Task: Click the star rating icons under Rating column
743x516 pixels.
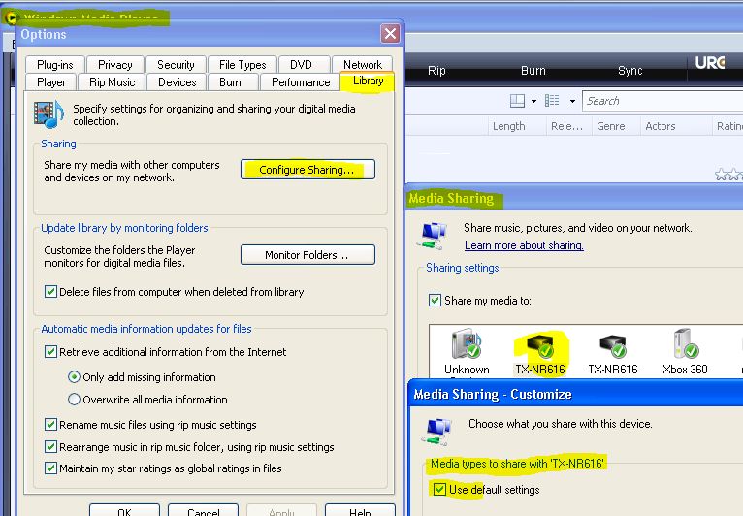Action: click(728, 175)
